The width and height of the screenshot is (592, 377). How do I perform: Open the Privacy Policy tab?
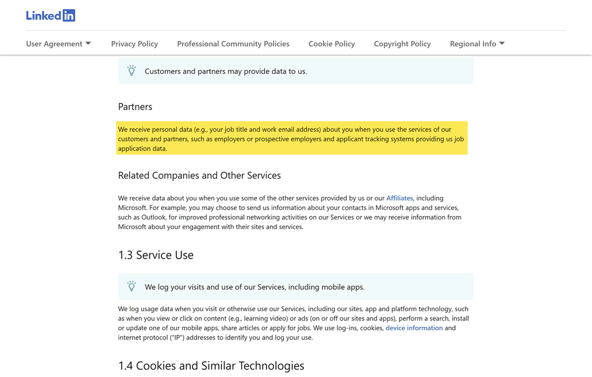point(134,44)
